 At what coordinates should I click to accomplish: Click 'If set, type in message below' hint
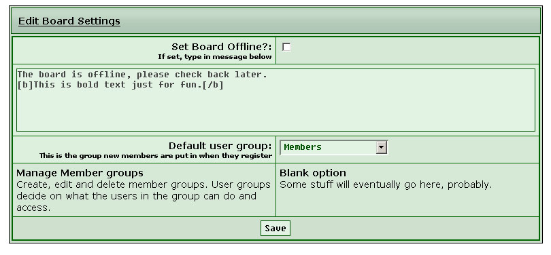215,57
